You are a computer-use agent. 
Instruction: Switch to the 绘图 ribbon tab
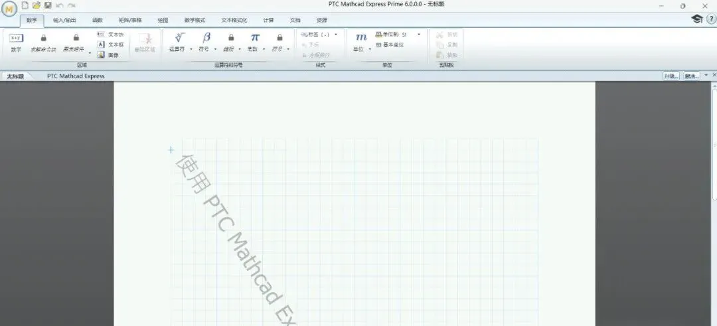tap(163, 21)
